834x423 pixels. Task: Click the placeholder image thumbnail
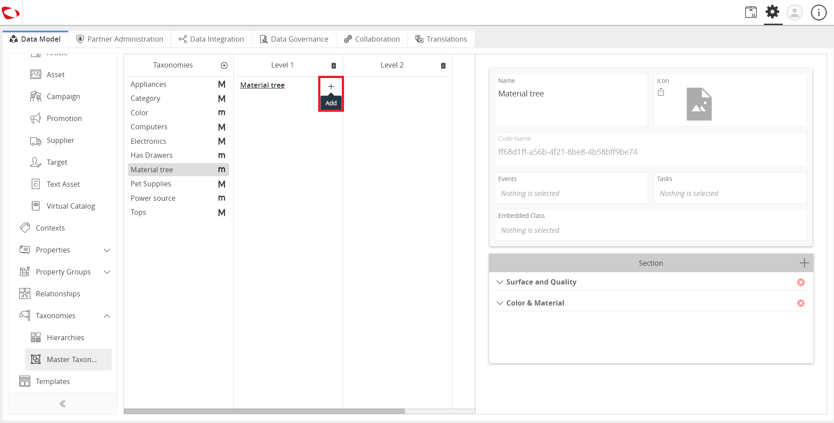[x=699, y=104]
